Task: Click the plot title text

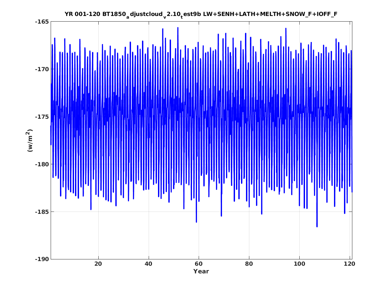Action: 201,15
